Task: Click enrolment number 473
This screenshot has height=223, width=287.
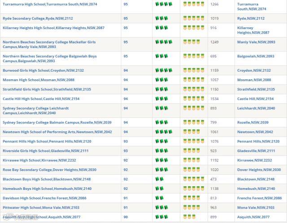Action: pyautogui.click(x=213, y=179)
